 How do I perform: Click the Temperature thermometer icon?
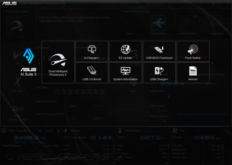coord(120,131)
